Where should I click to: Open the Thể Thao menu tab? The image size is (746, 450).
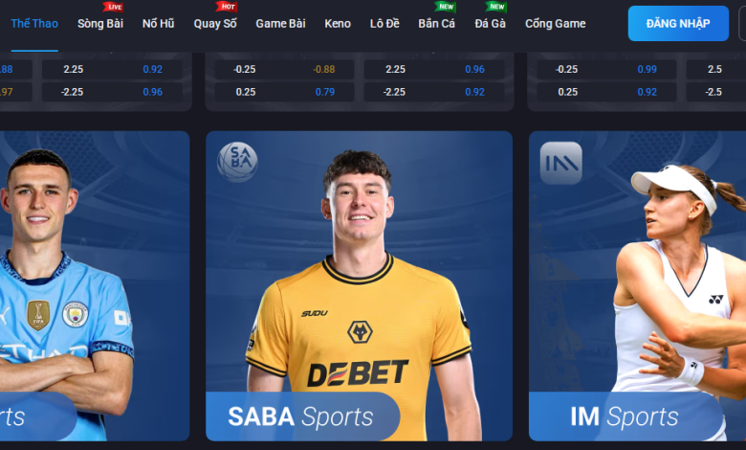point(34,23)
